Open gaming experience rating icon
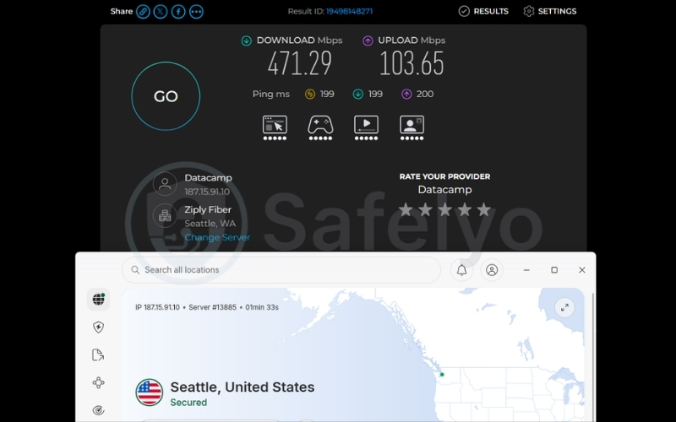676x422 pixels. (320, 127)
